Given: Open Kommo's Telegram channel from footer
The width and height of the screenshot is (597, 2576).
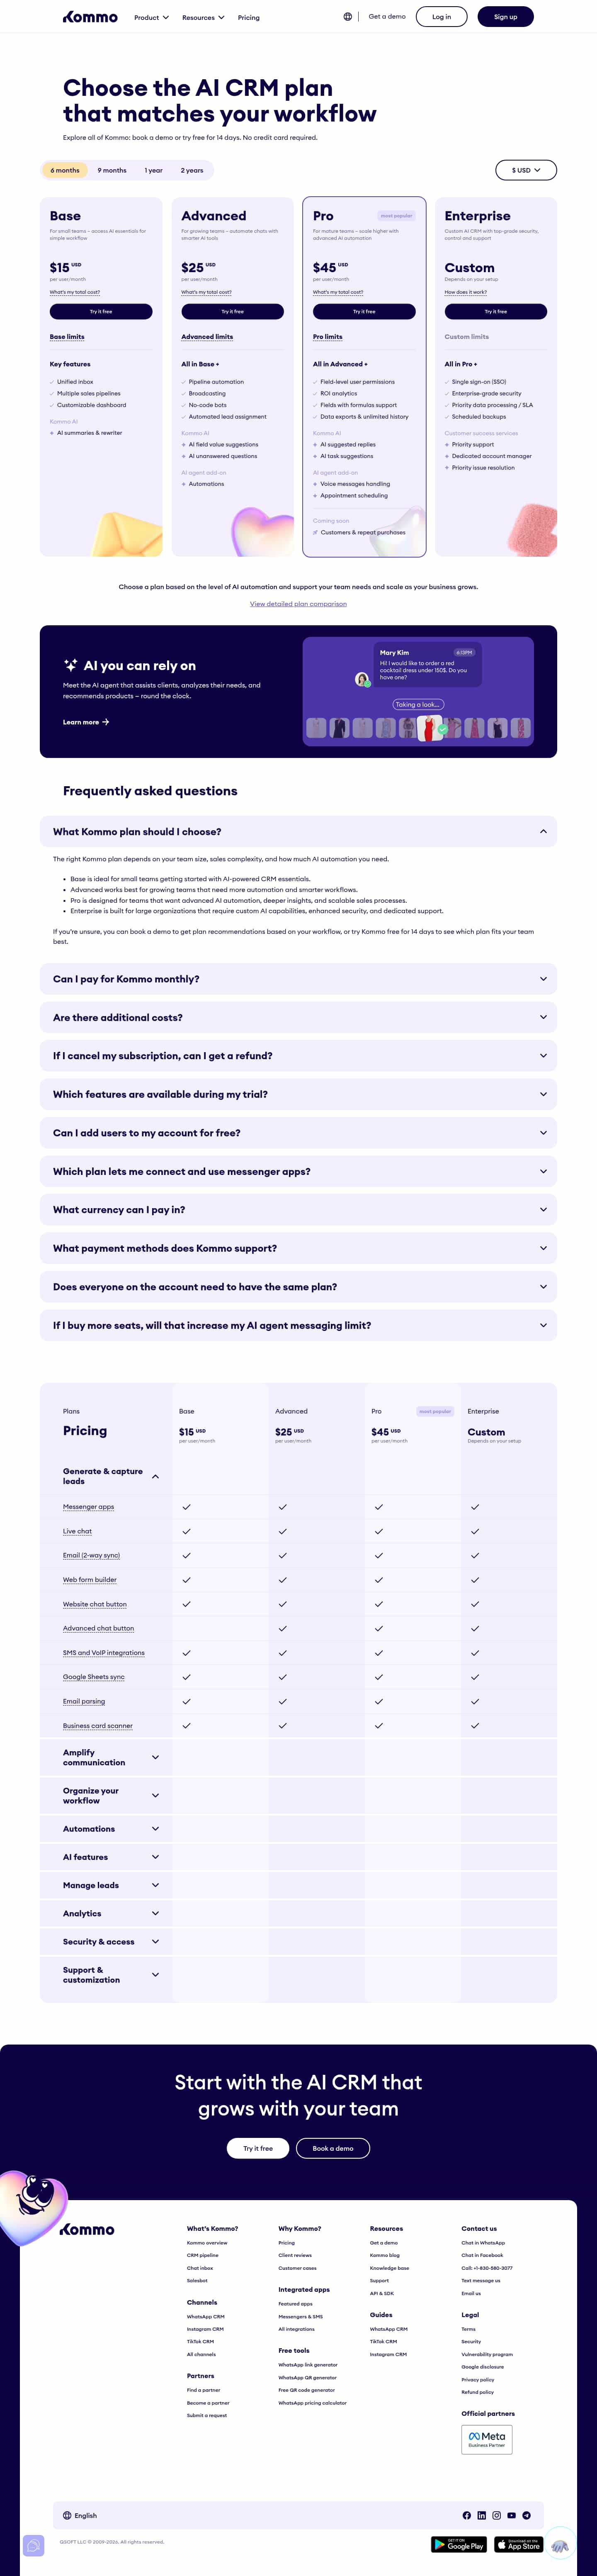Looking at the screenshot, I should (526, 2515).
